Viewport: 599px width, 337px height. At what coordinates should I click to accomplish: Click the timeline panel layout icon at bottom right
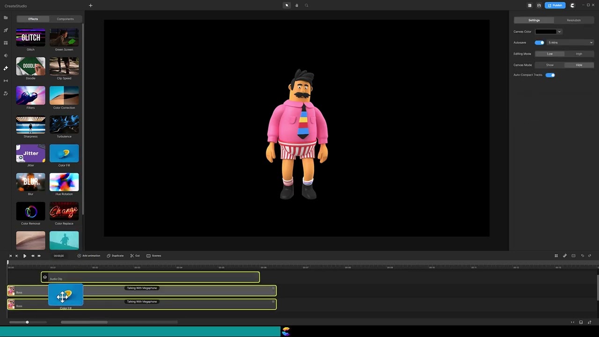[581, 322]
